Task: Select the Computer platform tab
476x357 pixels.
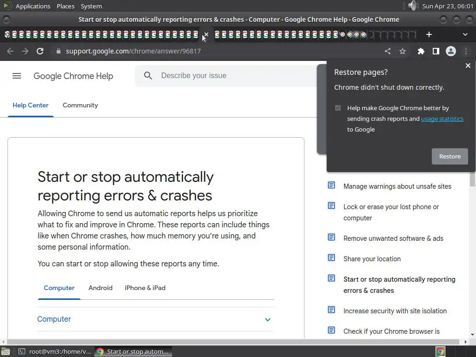Action: [59, 288]
